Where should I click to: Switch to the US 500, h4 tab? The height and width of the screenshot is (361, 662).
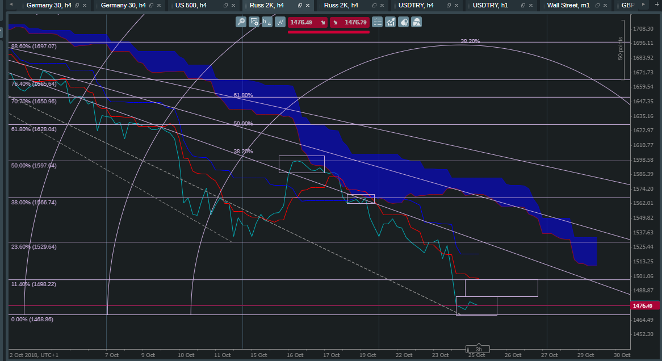pyautogui.click(x=191, y=6)
